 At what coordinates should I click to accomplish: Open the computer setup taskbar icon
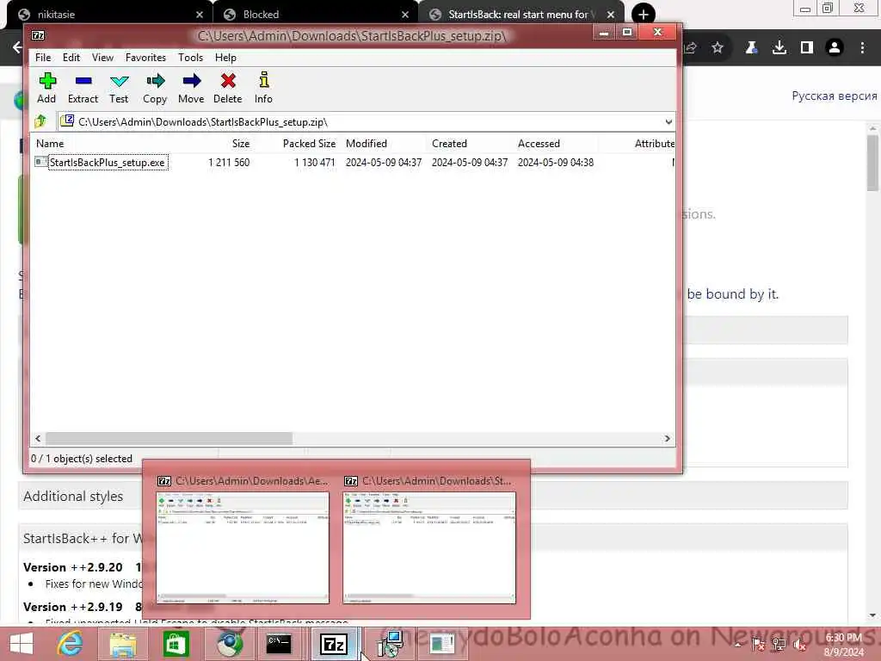coord(390,644)
